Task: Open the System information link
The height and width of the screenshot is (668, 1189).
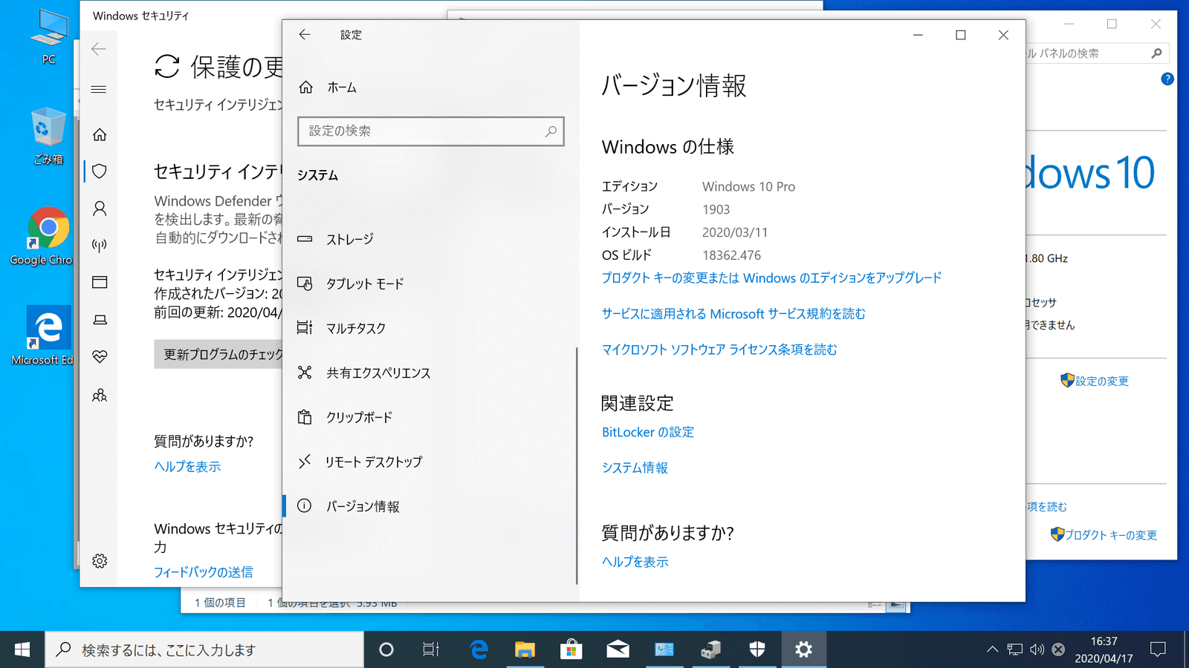Action: 635,468
